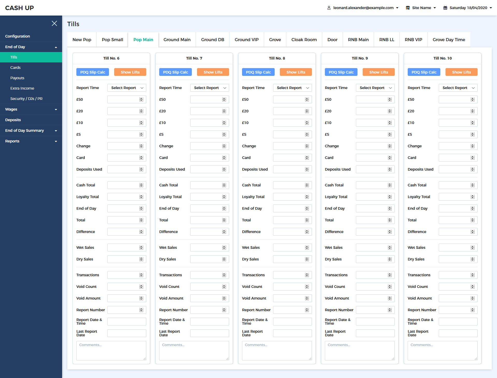This screenshot has height=378, width=497.
Task: Click PDQ Slip Calc in Till No. 8
Action: [x=258, y=72]
